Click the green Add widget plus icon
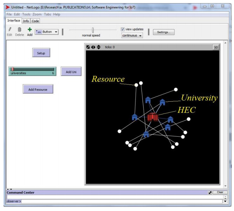This screenshot has height=211, width=234. (x=30, y=30)
